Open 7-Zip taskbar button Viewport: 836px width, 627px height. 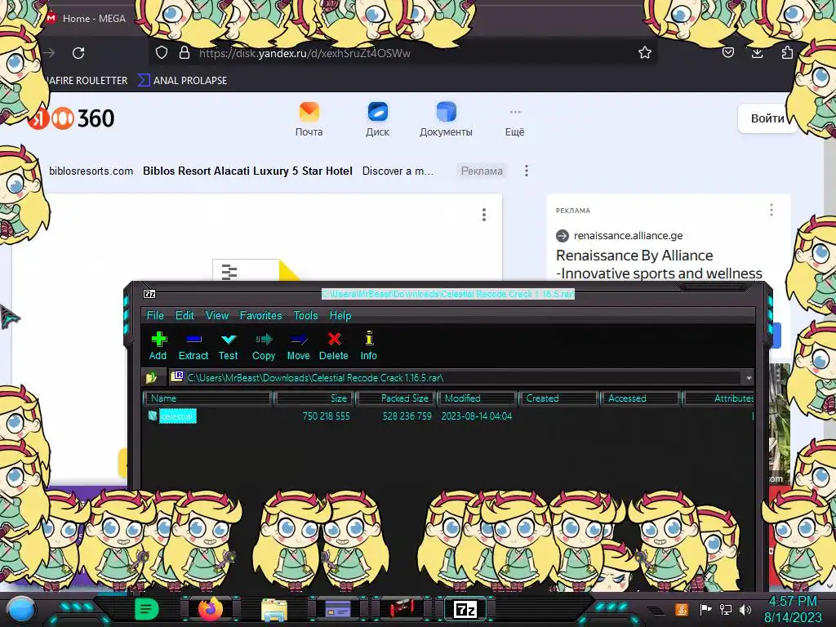(465, 609)
